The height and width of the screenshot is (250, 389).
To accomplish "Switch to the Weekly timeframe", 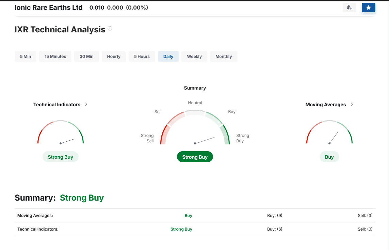I will 194,56.
